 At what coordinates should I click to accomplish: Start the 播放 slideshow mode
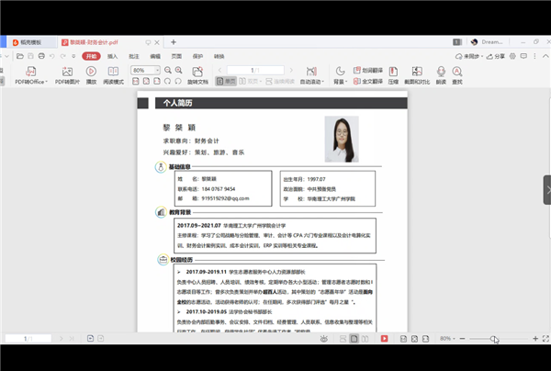(x=91, y=72)
